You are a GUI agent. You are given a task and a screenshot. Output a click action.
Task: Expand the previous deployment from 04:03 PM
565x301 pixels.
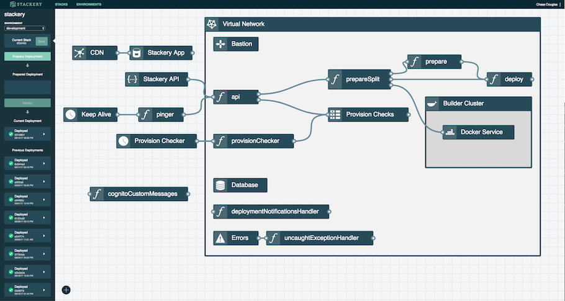44,254
